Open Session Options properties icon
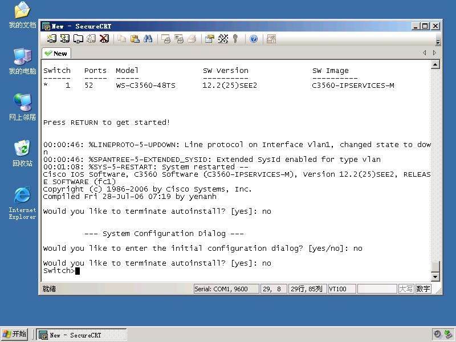Viewport: 456px width, 342px height. pyautogui.click(x=209, y=39)
